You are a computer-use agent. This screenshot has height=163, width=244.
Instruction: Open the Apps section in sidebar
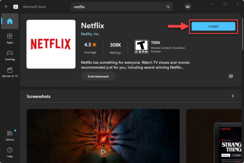(9, 38)
